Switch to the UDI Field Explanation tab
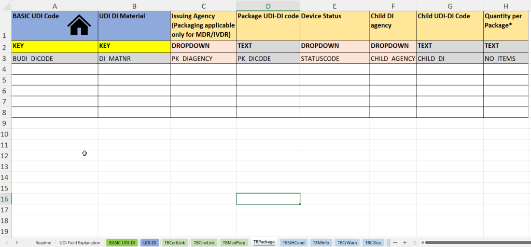Viewport: 531px width, 247px height. click(80, 243)
